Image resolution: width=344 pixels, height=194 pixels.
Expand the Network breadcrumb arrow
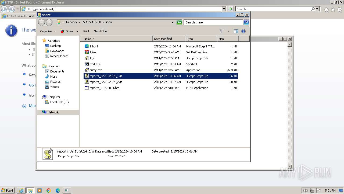click(x=79, y=22)
